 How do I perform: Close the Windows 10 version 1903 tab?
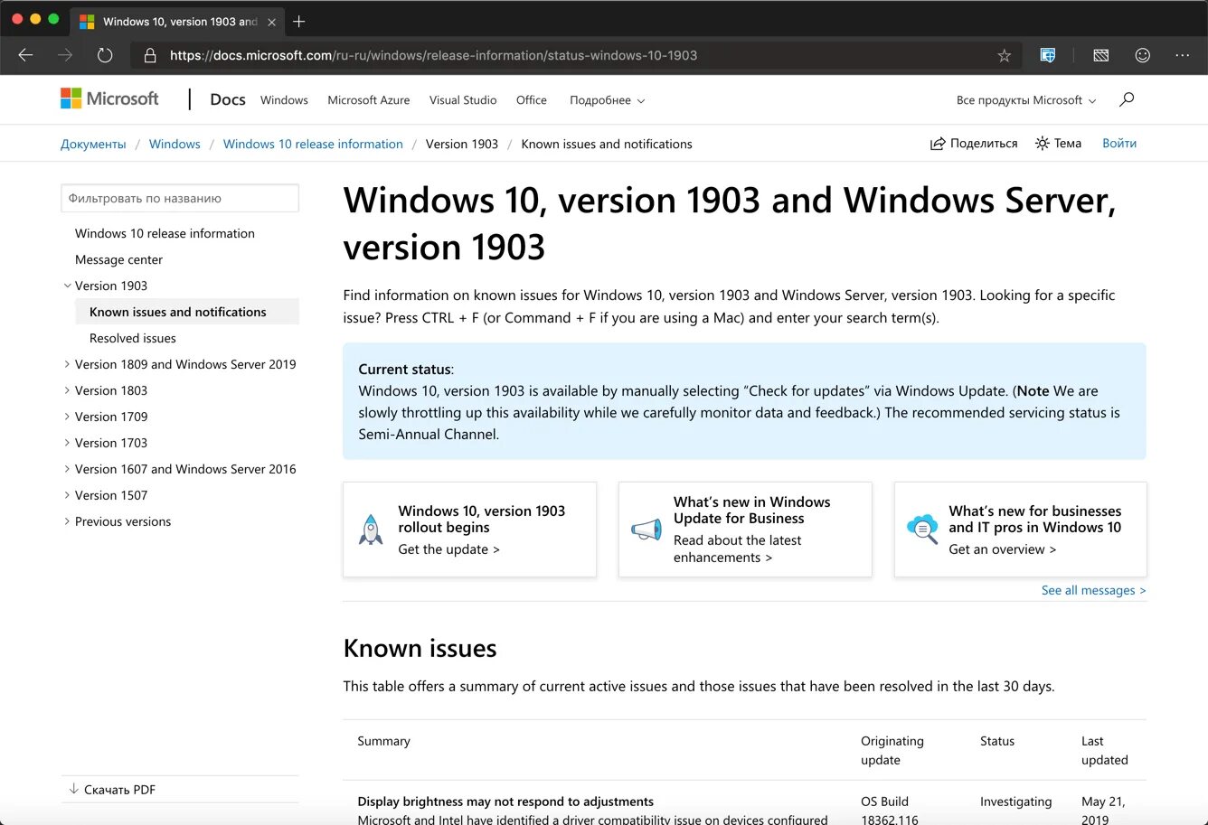(272, 22)
